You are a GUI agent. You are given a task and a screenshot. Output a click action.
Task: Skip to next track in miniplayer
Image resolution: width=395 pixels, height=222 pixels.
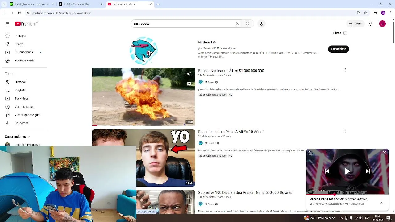pos(368,171)
